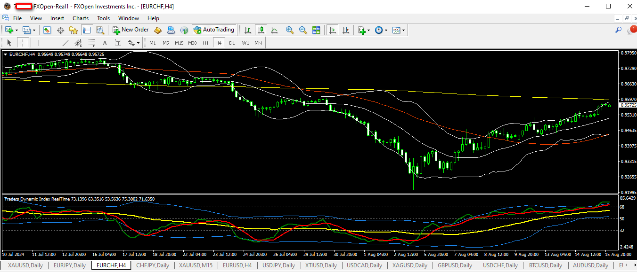
Task: Open the Window menu
Action: (x=129, y=18)
